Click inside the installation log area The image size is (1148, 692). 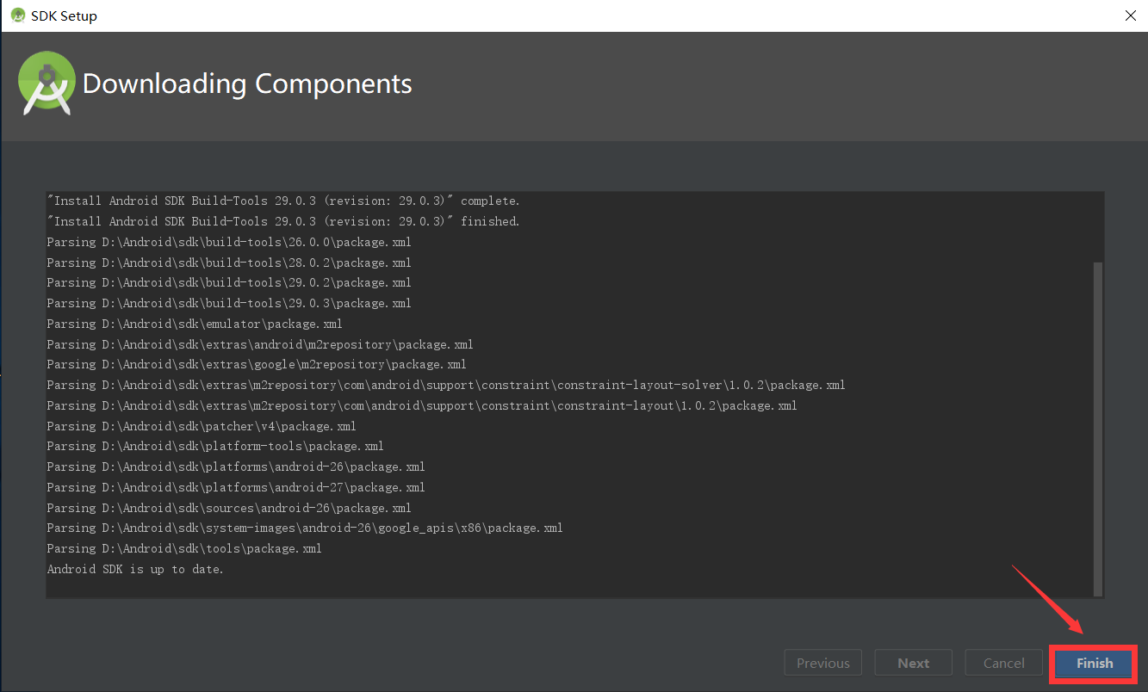point(568,387)
